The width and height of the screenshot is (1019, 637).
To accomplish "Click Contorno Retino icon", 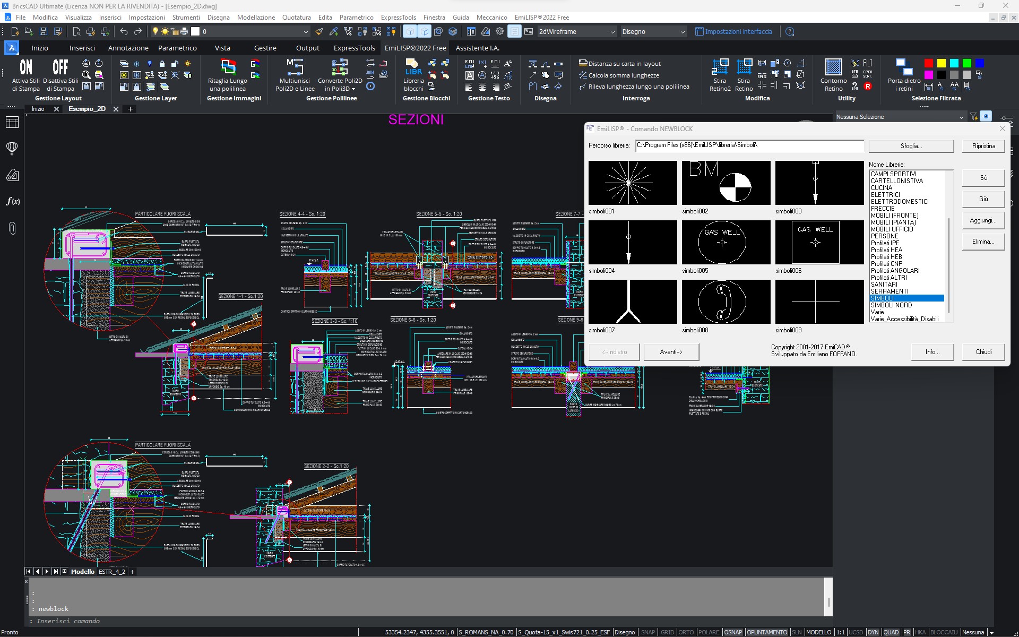I will pos(833,68).
